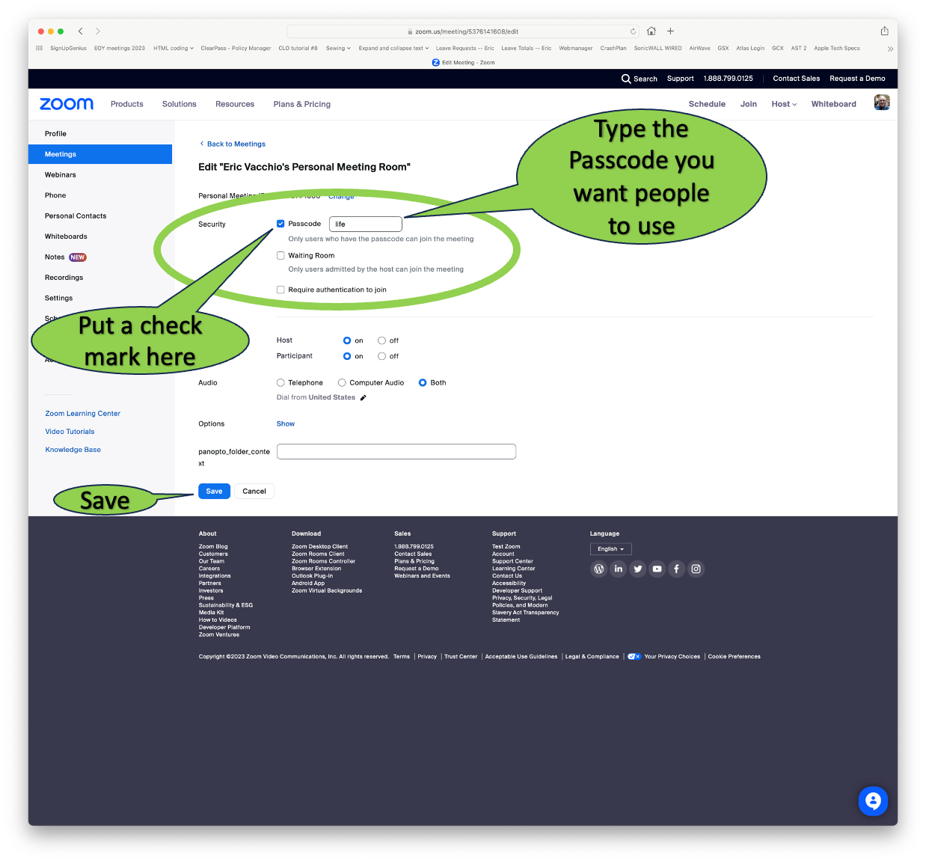Image resolution: width=926 pixels, height=862 pixels.
Task: Click Join in top navigation
Action: tap(749, 104)
